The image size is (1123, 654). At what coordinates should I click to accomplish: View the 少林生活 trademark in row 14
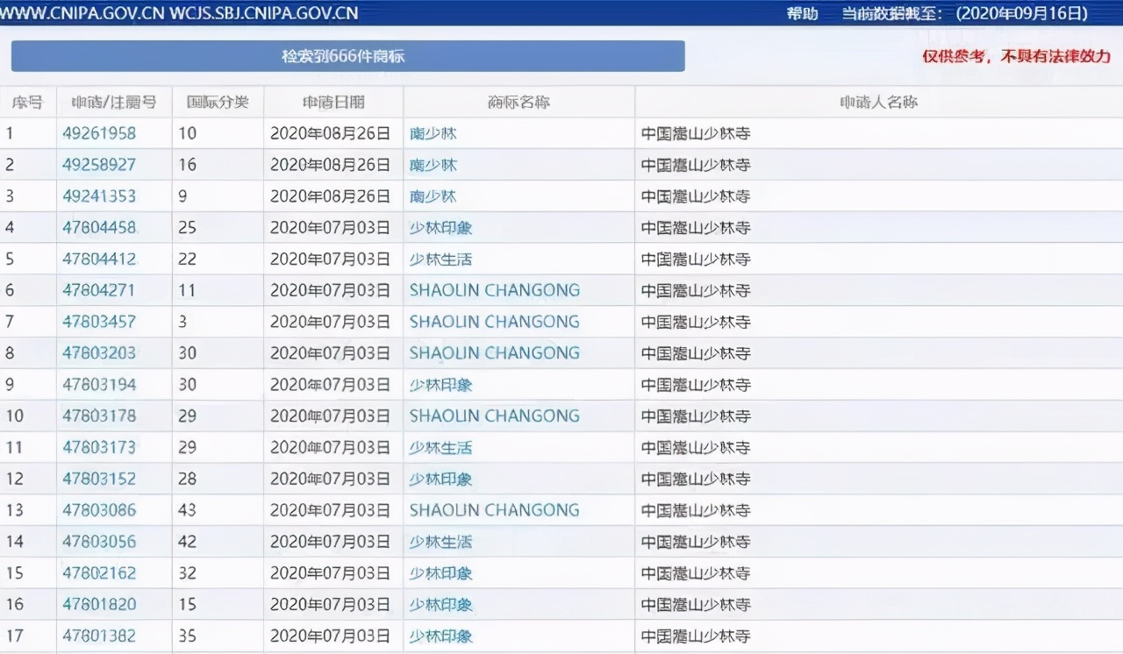tap(440, 542)
